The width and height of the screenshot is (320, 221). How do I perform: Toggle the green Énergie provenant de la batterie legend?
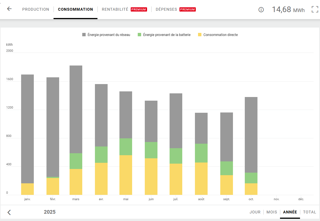pyautogui.click(x=164, y=35)
